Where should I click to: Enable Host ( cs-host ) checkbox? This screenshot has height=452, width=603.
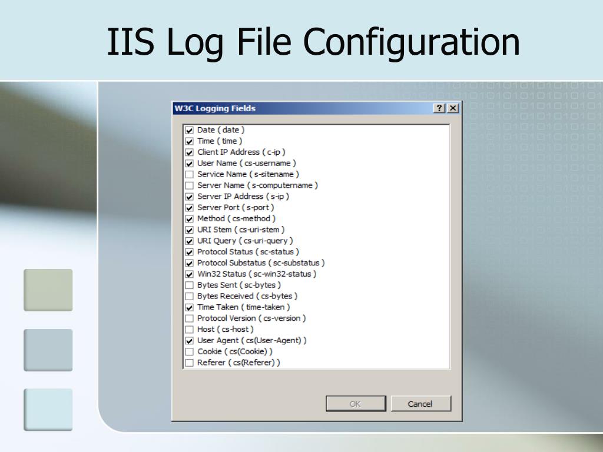coord(189,330)
